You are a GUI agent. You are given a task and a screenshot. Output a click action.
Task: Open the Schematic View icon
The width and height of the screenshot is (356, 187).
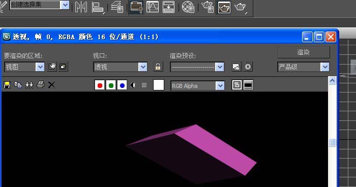[x=169, y=7]
